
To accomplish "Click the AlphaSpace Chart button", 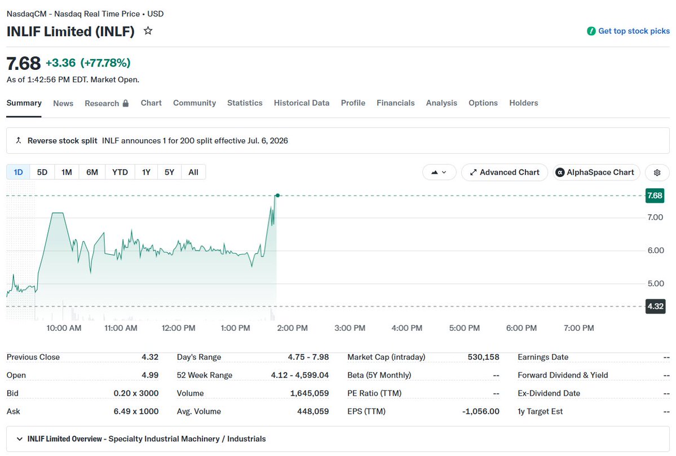I will [x=597, y=172].
